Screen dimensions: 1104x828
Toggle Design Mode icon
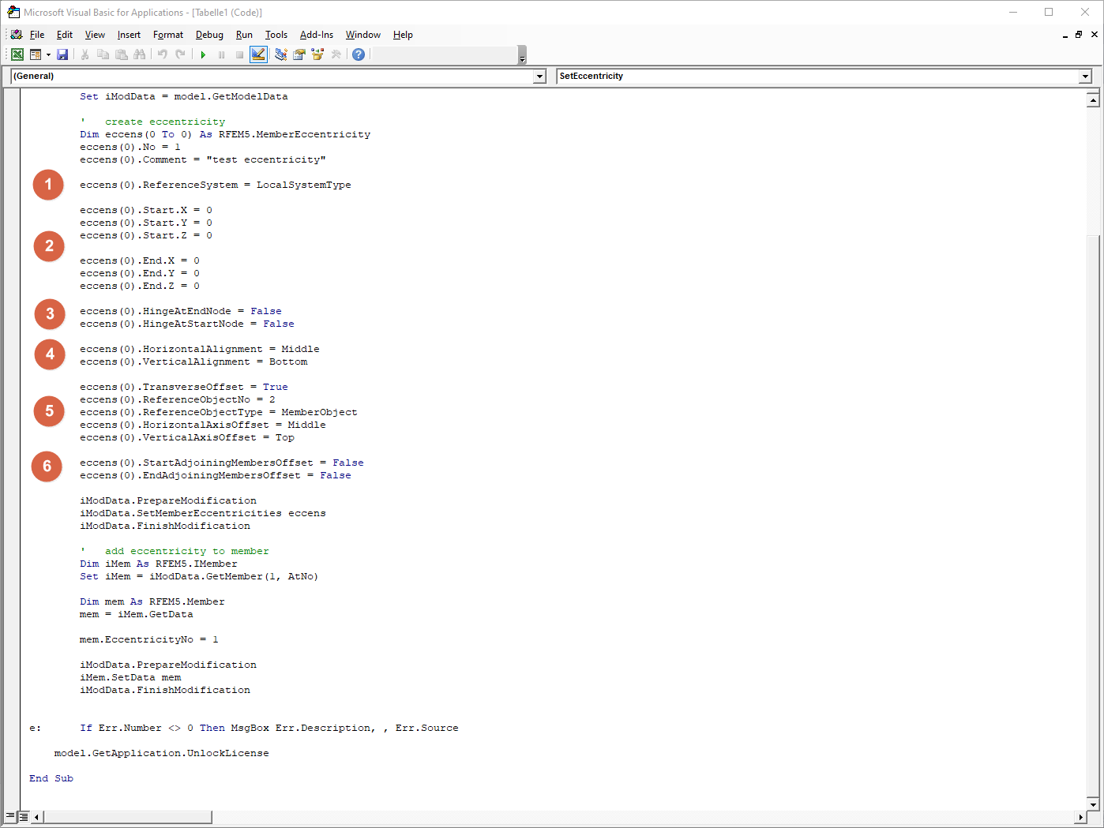[x=258, y=54]
